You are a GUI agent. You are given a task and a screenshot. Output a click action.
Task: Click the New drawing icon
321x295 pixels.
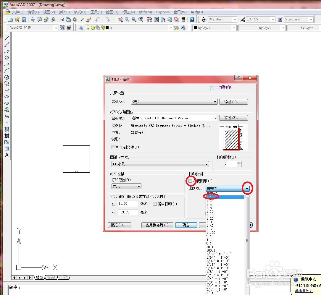(x=10, y=20)
